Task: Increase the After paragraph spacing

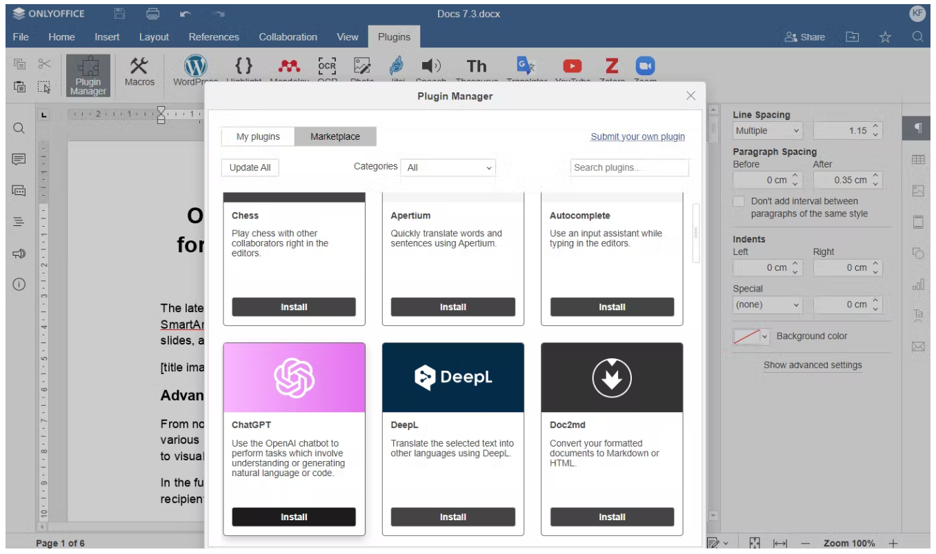Action: tap(875, 176)
